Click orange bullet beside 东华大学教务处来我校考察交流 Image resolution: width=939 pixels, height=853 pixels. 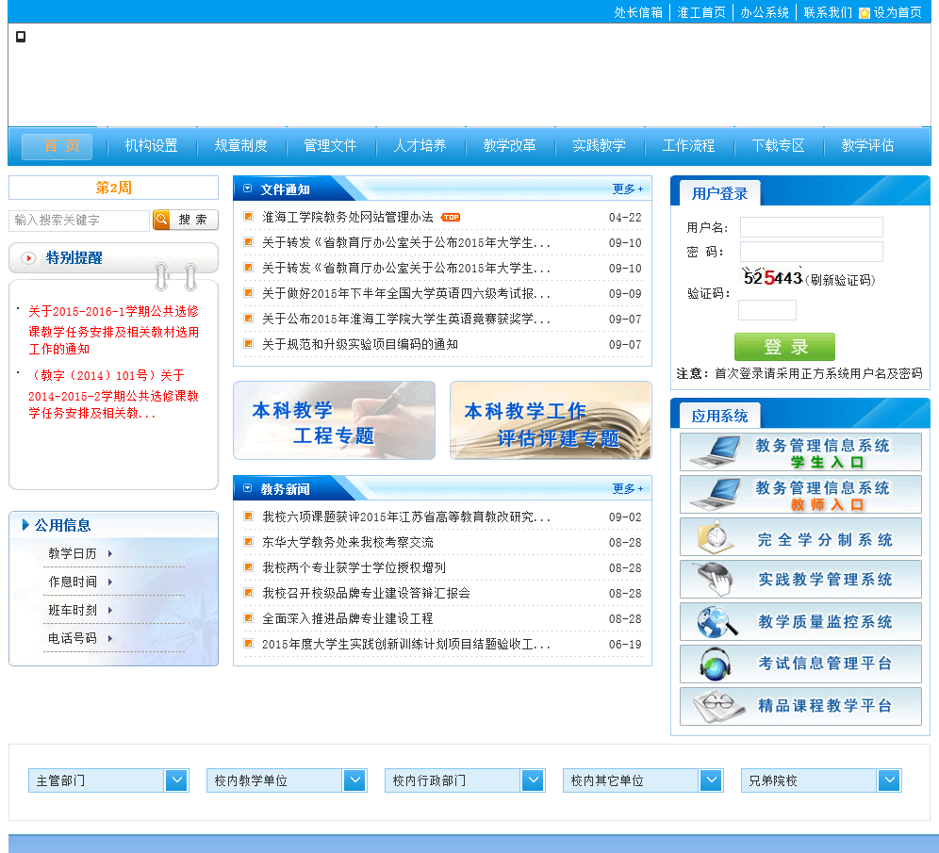click(x=249, y=542)
